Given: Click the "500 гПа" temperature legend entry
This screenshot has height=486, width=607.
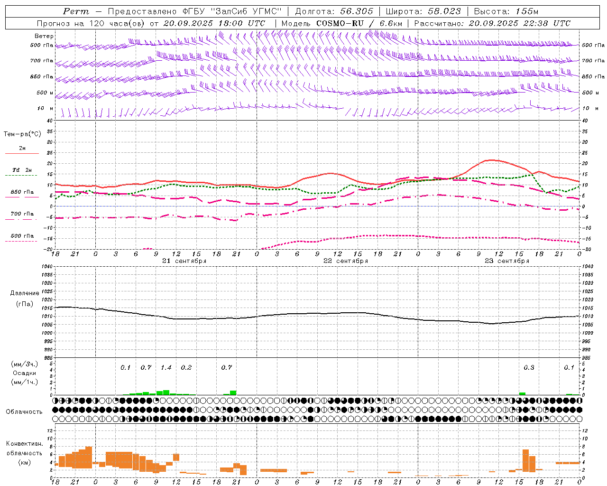Looking at the screenshot, I should point(22,235).
